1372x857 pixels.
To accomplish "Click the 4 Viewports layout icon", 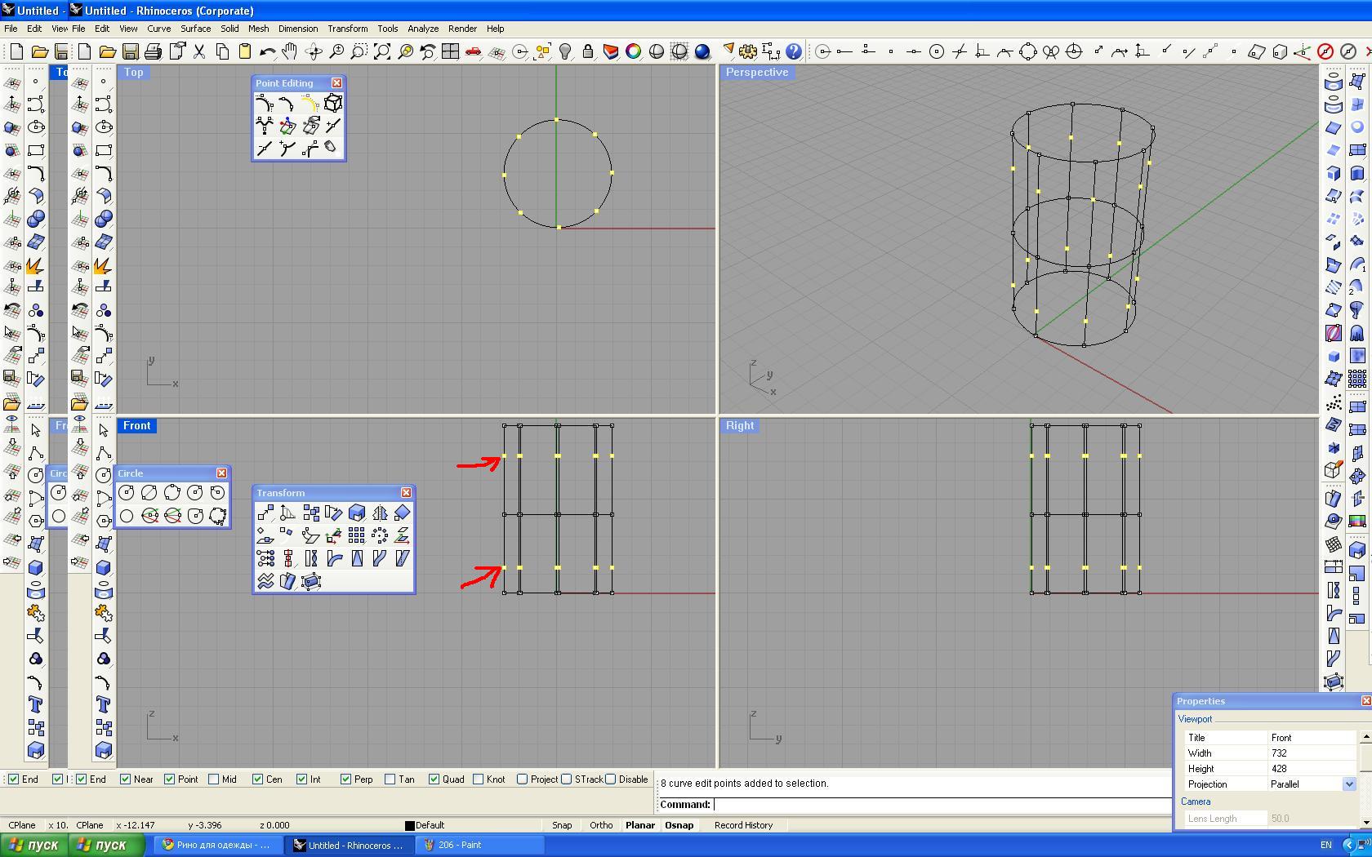I will click(450, 52).
